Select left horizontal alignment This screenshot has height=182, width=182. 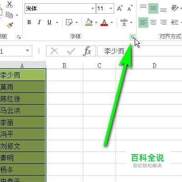point(143,22)
